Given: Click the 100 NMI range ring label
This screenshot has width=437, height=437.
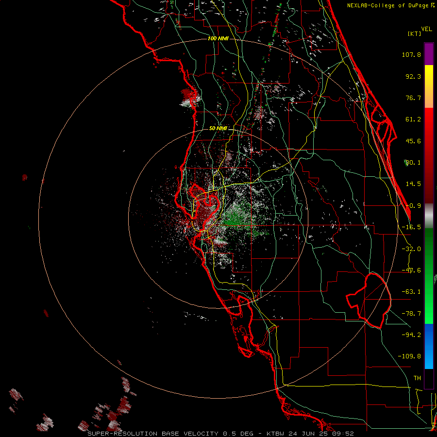Looking at the screenshot, I should [218, 38].
